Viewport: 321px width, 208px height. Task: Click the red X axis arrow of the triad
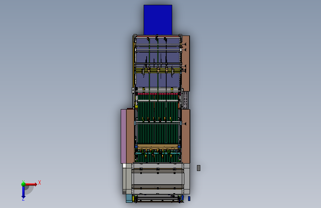31,184
